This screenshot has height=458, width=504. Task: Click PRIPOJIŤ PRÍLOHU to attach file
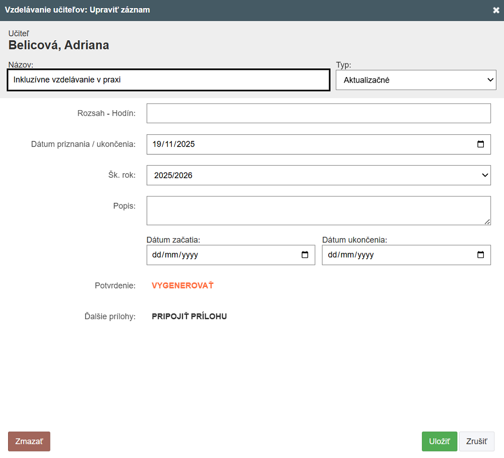[x=189, y=317]
